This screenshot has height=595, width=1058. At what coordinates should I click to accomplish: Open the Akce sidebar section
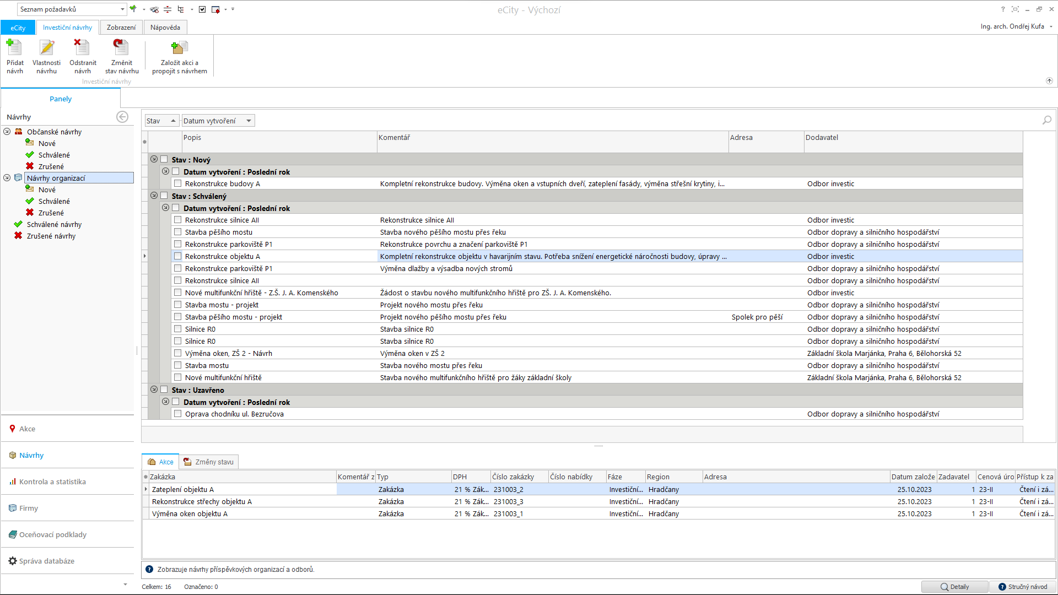tap(67, 429)
